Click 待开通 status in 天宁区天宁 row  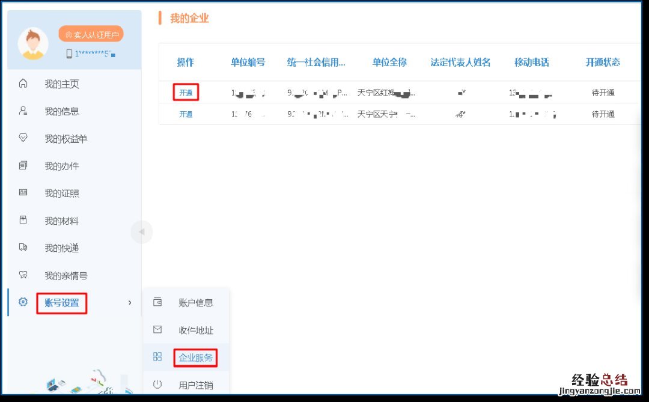coord(603,114)
